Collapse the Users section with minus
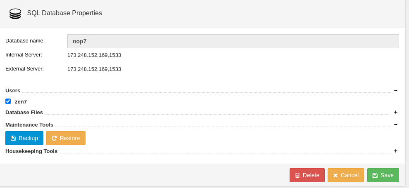This screenshot has width=409, height=188. (x=396, y=90)
